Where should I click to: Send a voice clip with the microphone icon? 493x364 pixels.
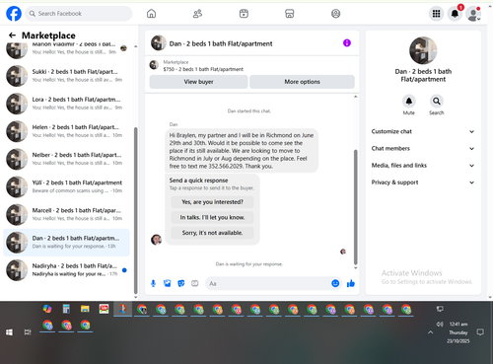(153, 283)
